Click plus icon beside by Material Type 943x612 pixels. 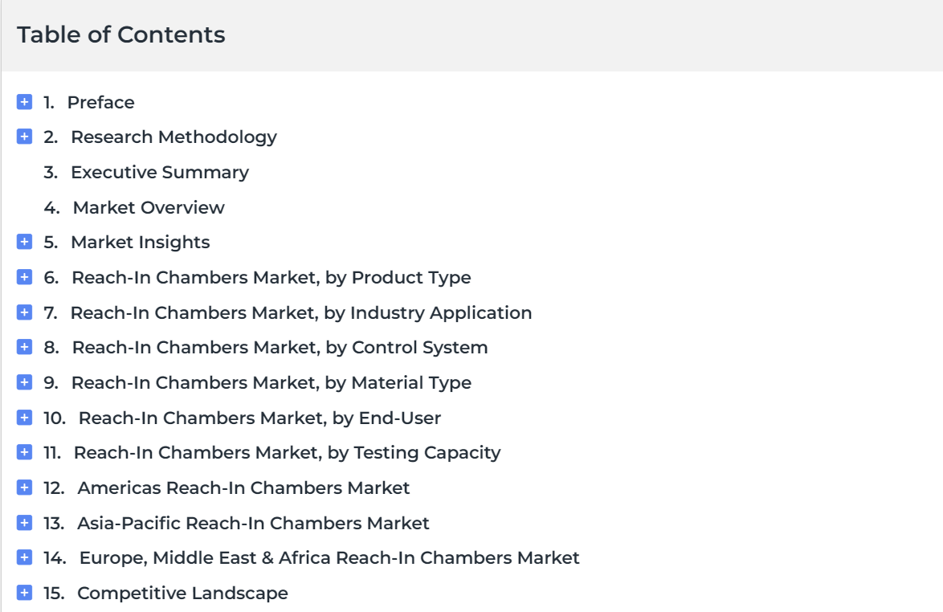pyautogui.click(x=24, y=382)
